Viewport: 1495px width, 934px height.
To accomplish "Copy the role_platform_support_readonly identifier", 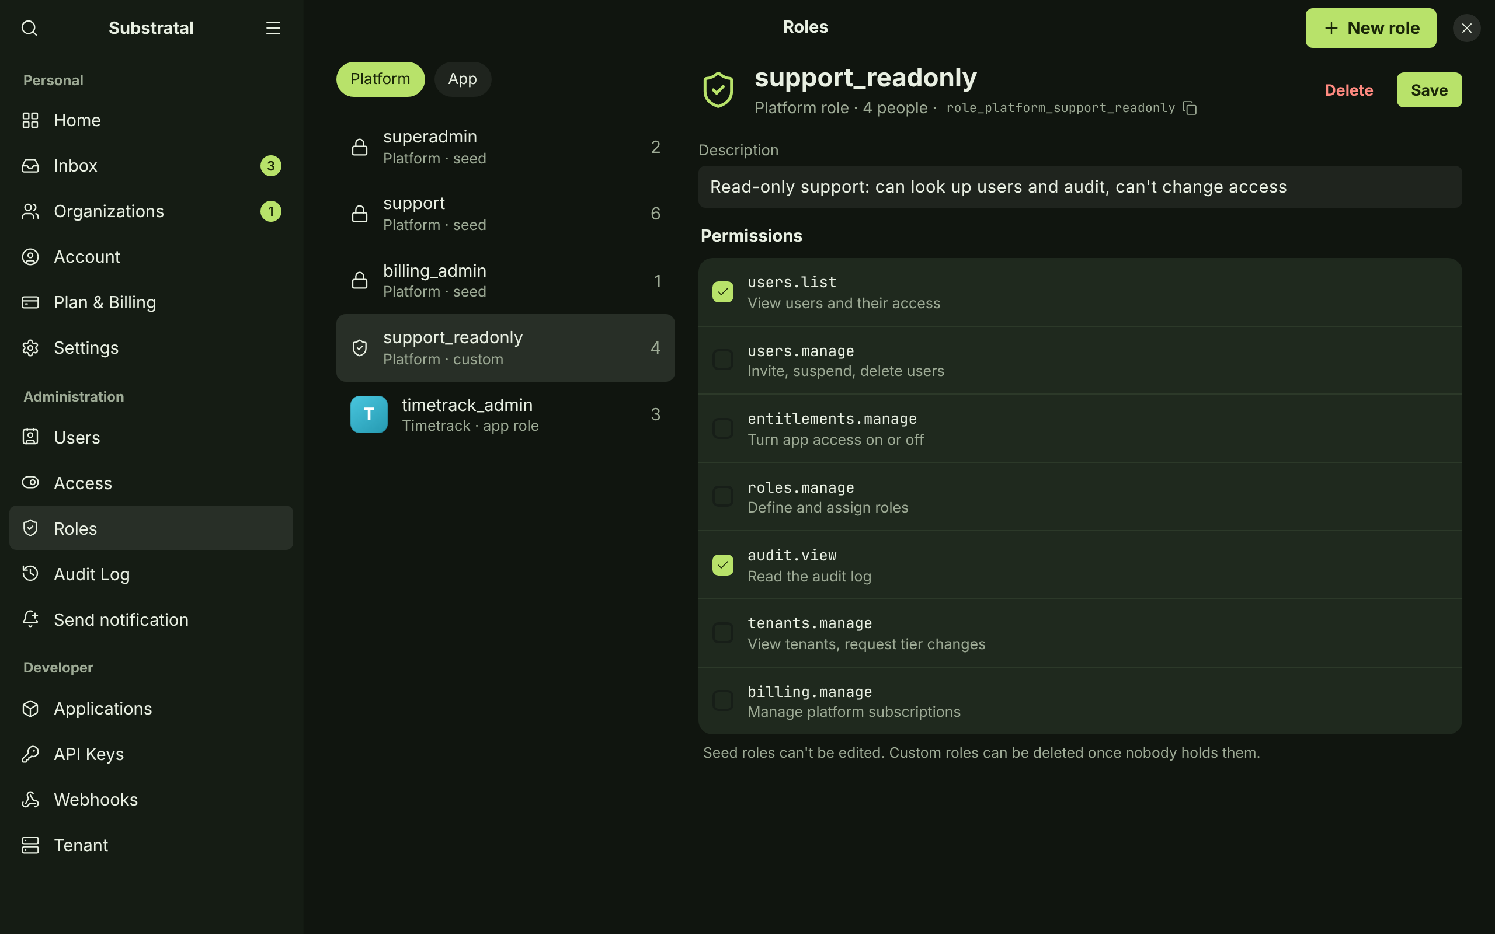I will tap(1189, 108).
